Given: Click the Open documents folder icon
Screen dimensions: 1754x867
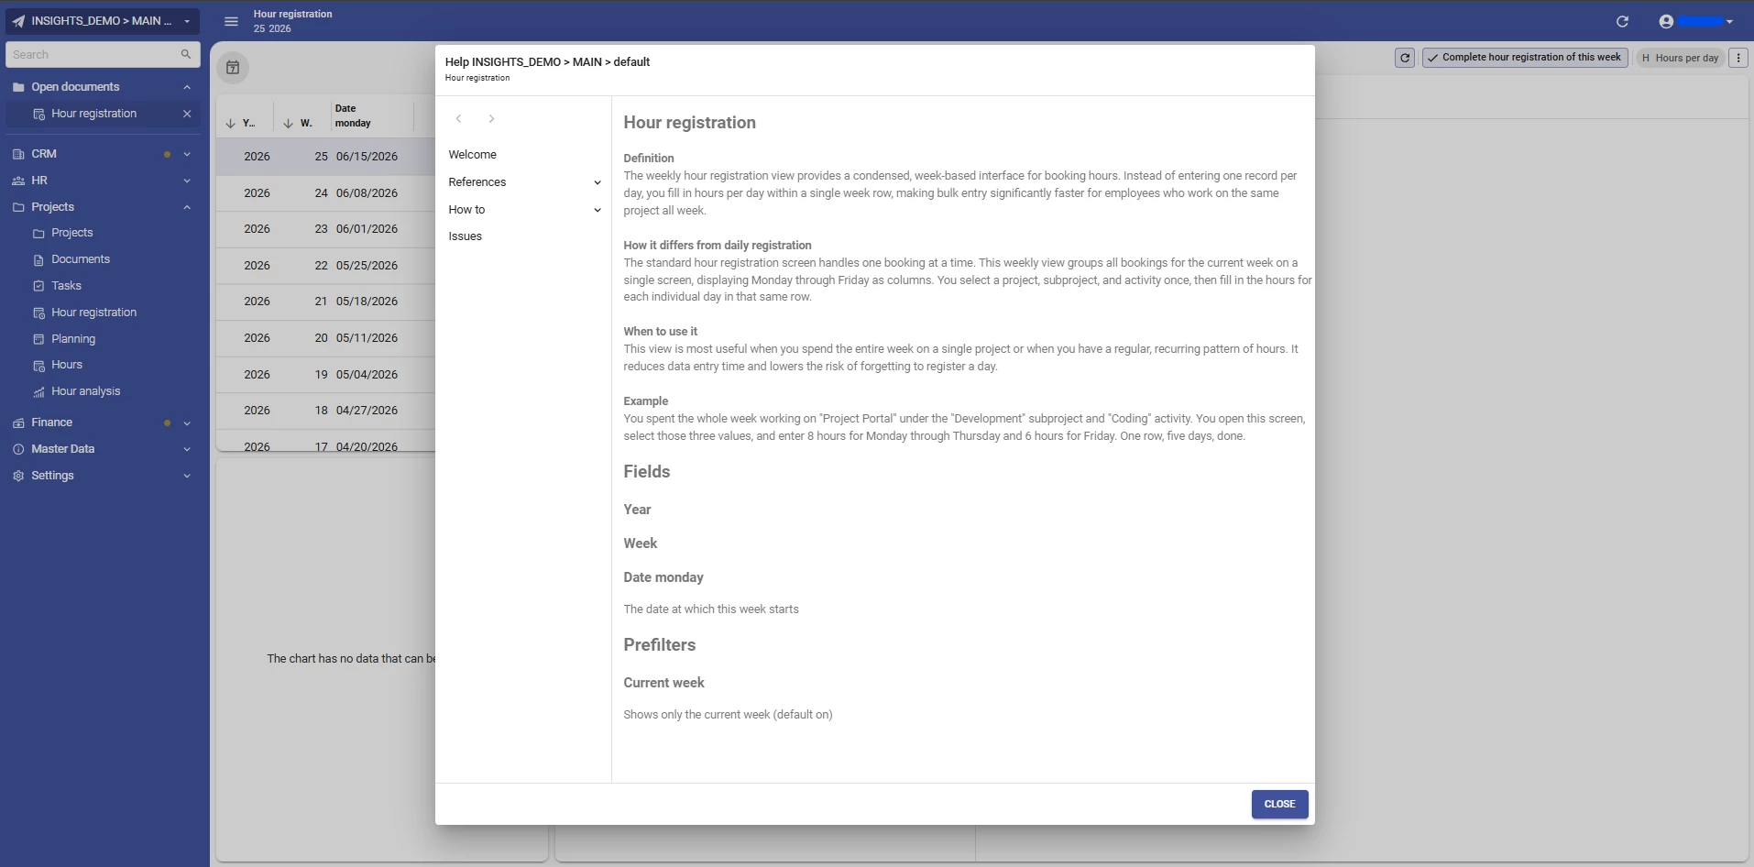Looking at the screenshot, I should (18, 87).
